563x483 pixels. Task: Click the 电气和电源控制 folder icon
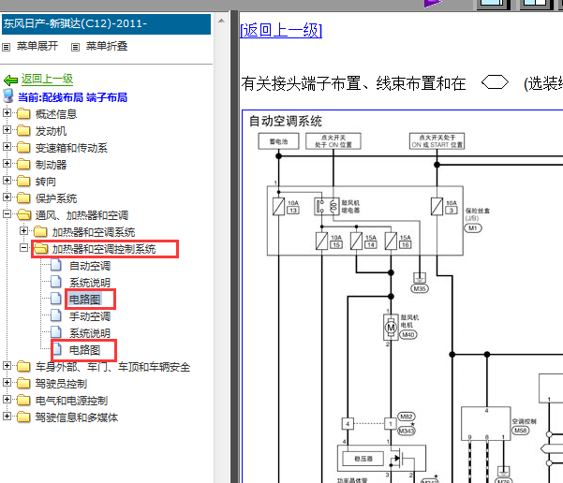point(23,400)
